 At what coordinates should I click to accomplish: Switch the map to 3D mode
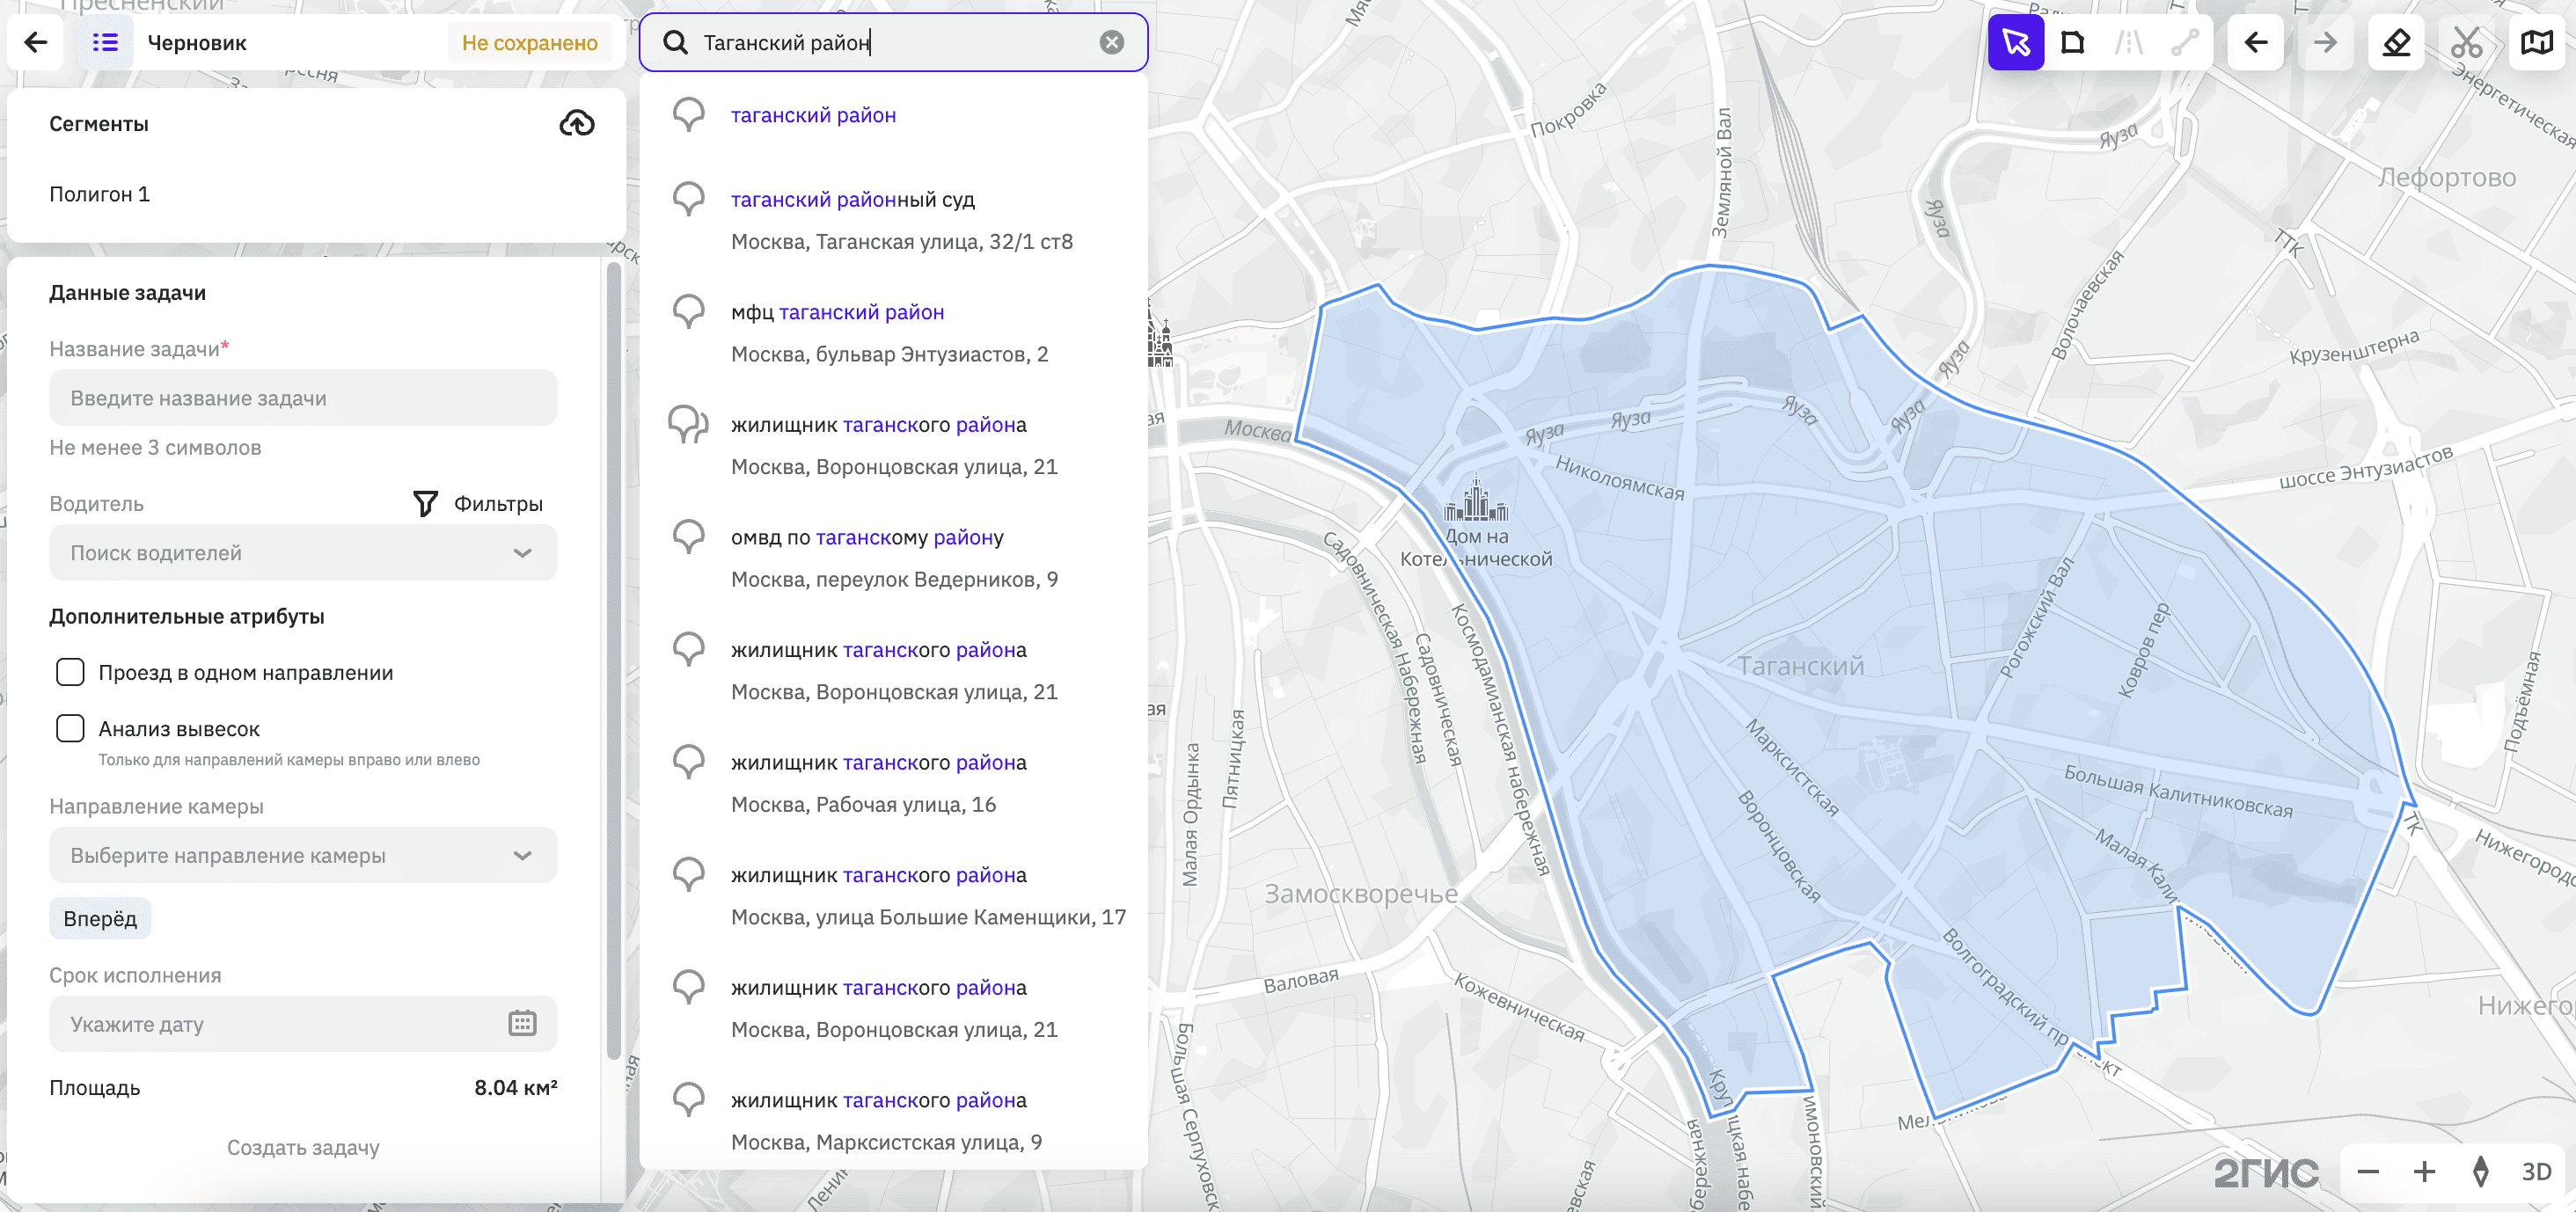point(2536,1171)
